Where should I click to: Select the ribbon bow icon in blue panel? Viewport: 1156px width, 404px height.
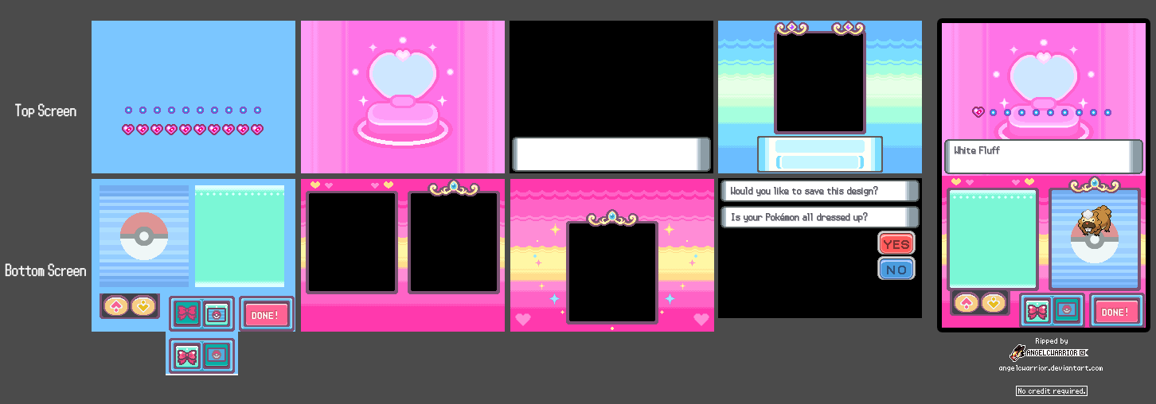click(187, 313)
